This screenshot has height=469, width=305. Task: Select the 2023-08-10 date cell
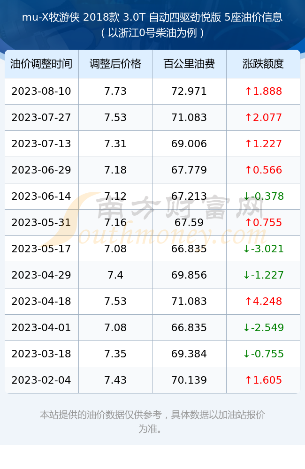point(41,91)
